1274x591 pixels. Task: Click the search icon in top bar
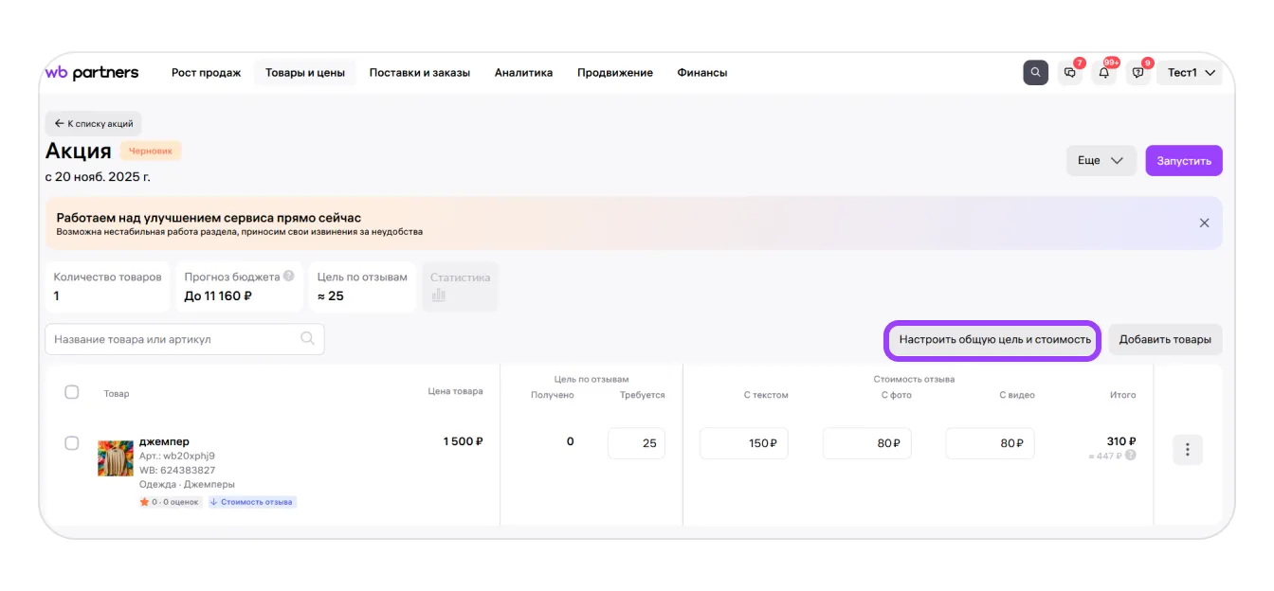1035,73
